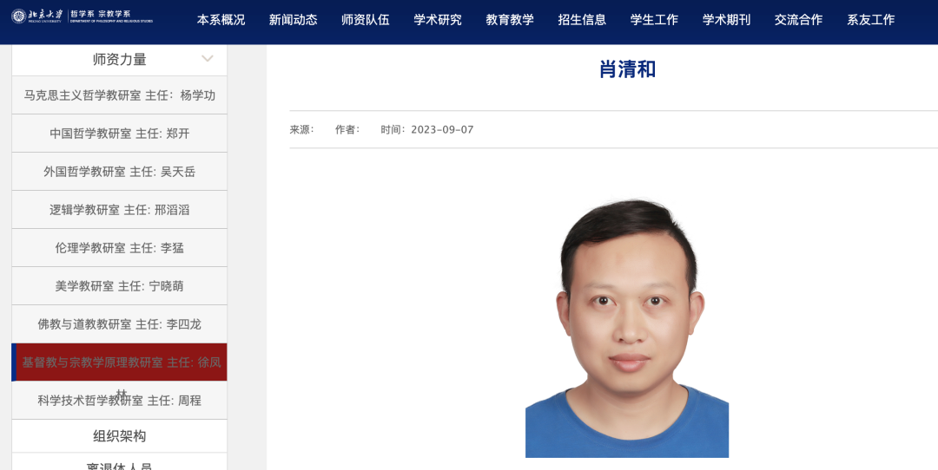Open 本系概况 in top navigation
The height and width of the screenshot is (470, 938).
pos(221,20)
